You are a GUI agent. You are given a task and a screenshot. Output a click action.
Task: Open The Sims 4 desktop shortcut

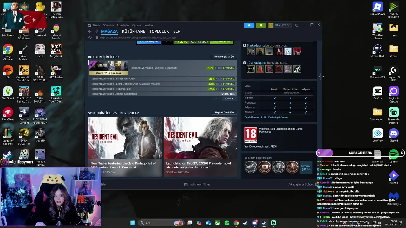point(8,93)
